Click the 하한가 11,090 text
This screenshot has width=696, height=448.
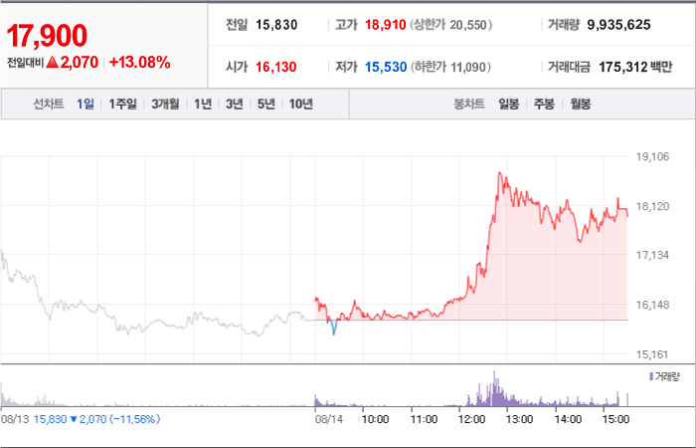click(x=450, y=67)
